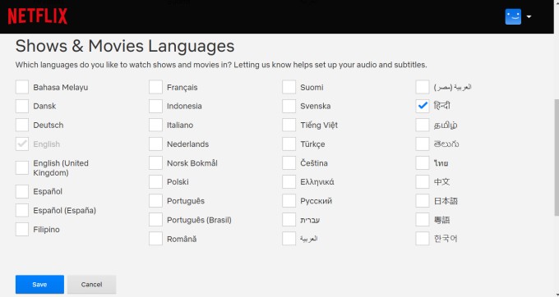Check the 한국어 Korean checkbox
Viewport: 559px width, 297px height.
pyautogui.click(x=423, y=239)
